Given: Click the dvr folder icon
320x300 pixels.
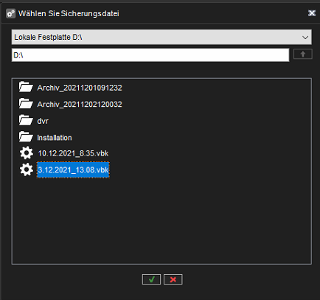Looking at the screenshot, I should click(26, 120).
